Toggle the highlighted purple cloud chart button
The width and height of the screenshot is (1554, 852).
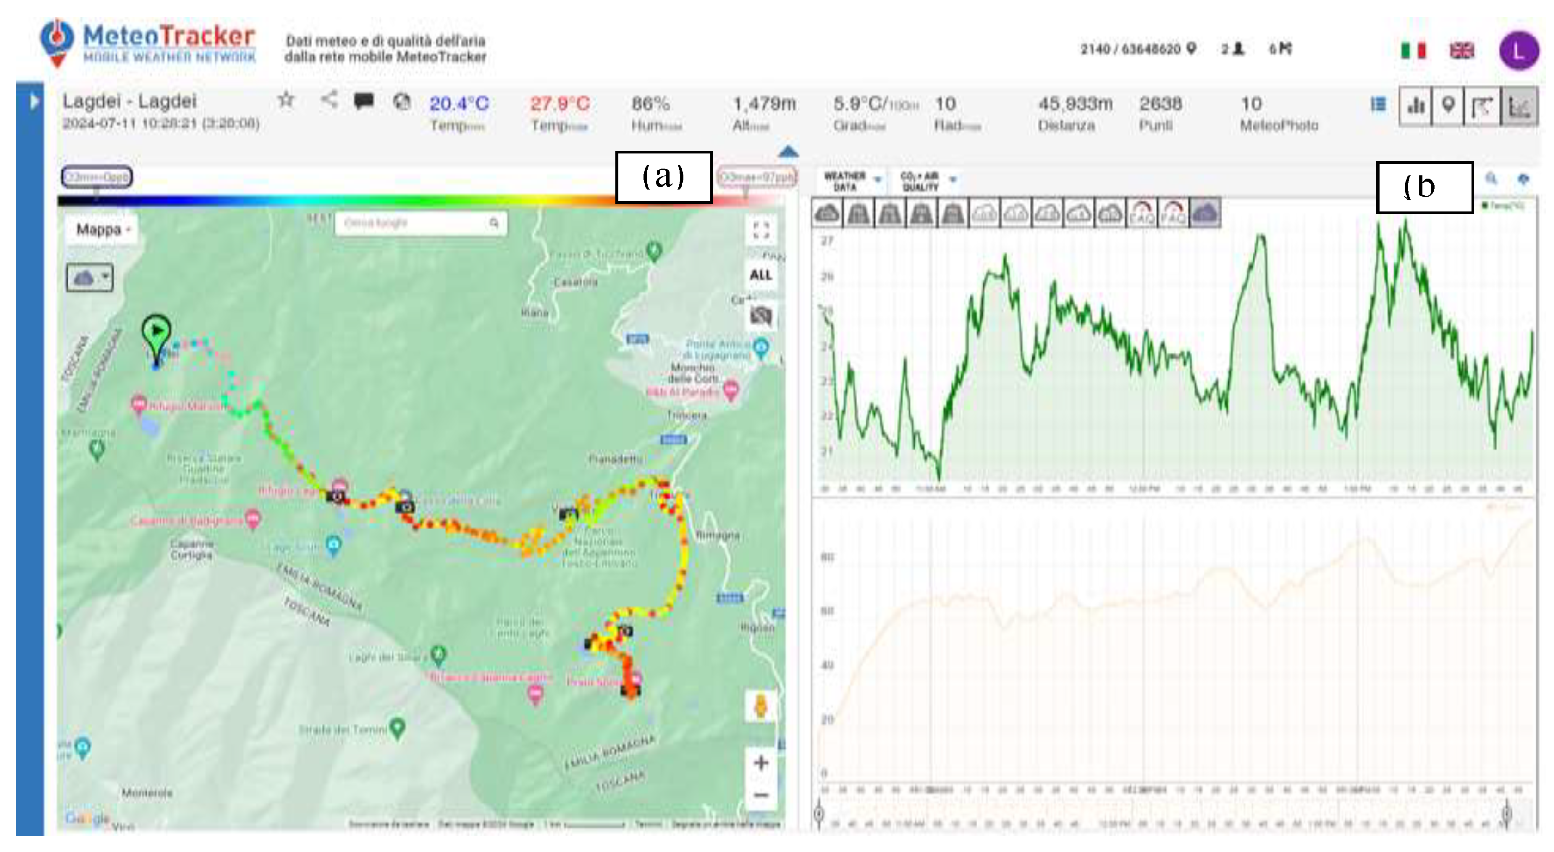click(x=1205, y=213)
